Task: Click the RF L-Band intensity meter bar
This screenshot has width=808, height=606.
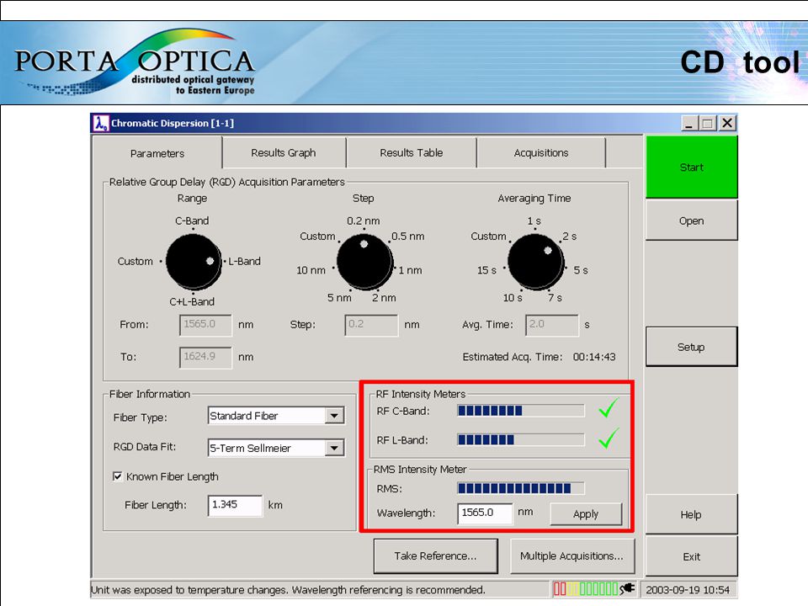Action: (520, 439)
